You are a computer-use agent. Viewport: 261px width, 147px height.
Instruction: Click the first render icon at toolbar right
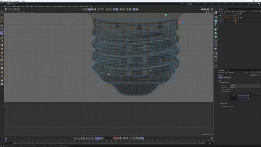tap(202, 9)
